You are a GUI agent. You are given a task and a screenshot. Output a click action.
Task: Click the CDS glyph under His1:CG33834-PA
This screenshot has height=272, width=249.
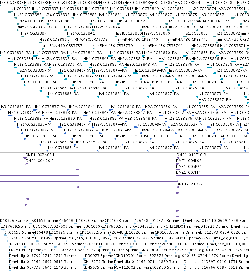click(10, 116)
